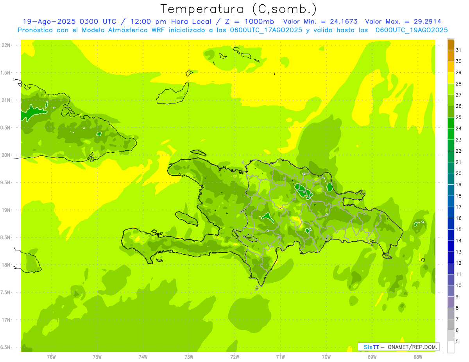
Task: Click the initialization time "0600UTC_17AGO2025"
Action: (266, 30)
